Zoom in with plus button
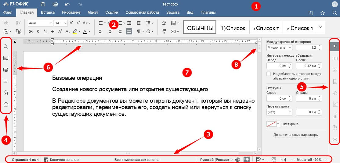This screenshot has width=340, height=163. [326, 160]
